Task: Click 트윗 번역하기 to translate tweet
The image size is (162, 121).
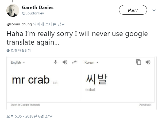Action: pyautogui.click(x=21, y=51)
